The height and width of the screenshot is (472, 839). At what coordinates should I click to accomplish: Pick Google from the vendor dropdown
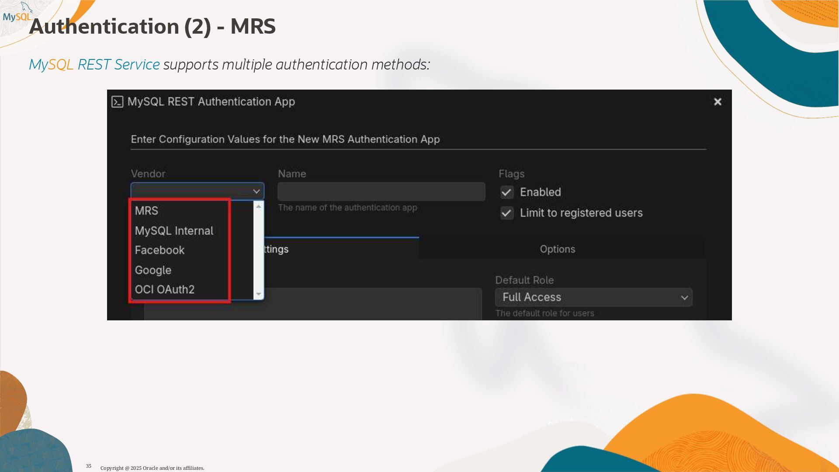tap(153, 270)
